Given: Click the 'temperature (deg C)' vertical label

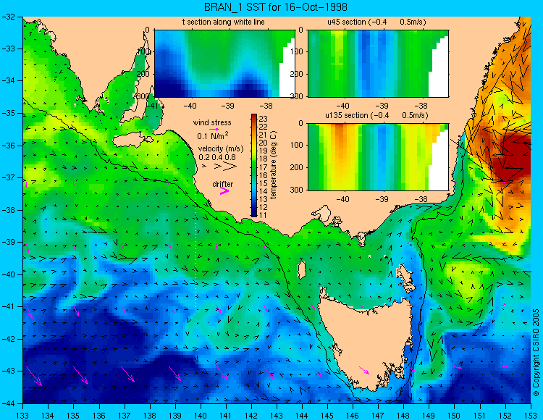Looking at the screenshot, I should click(274, 165).
